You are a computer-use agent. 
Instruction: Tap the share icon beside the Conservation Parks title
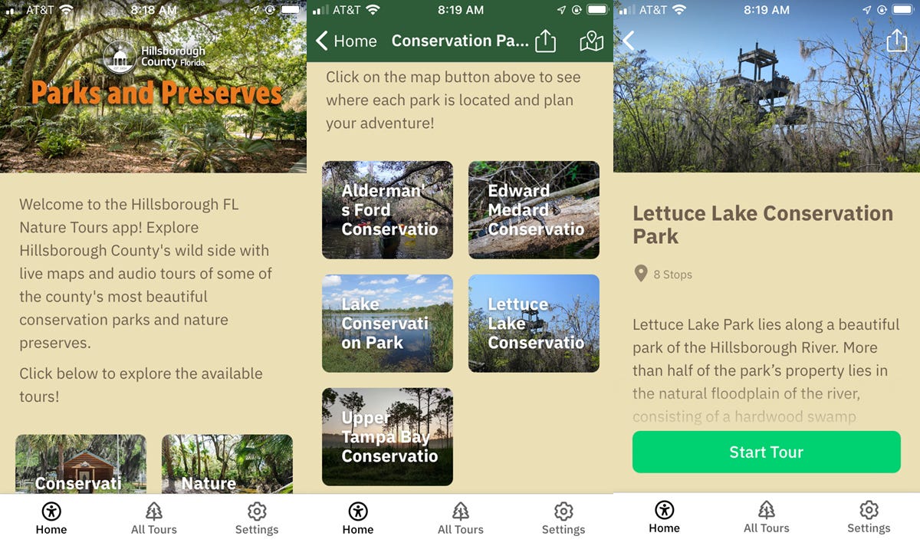[545, 40]
